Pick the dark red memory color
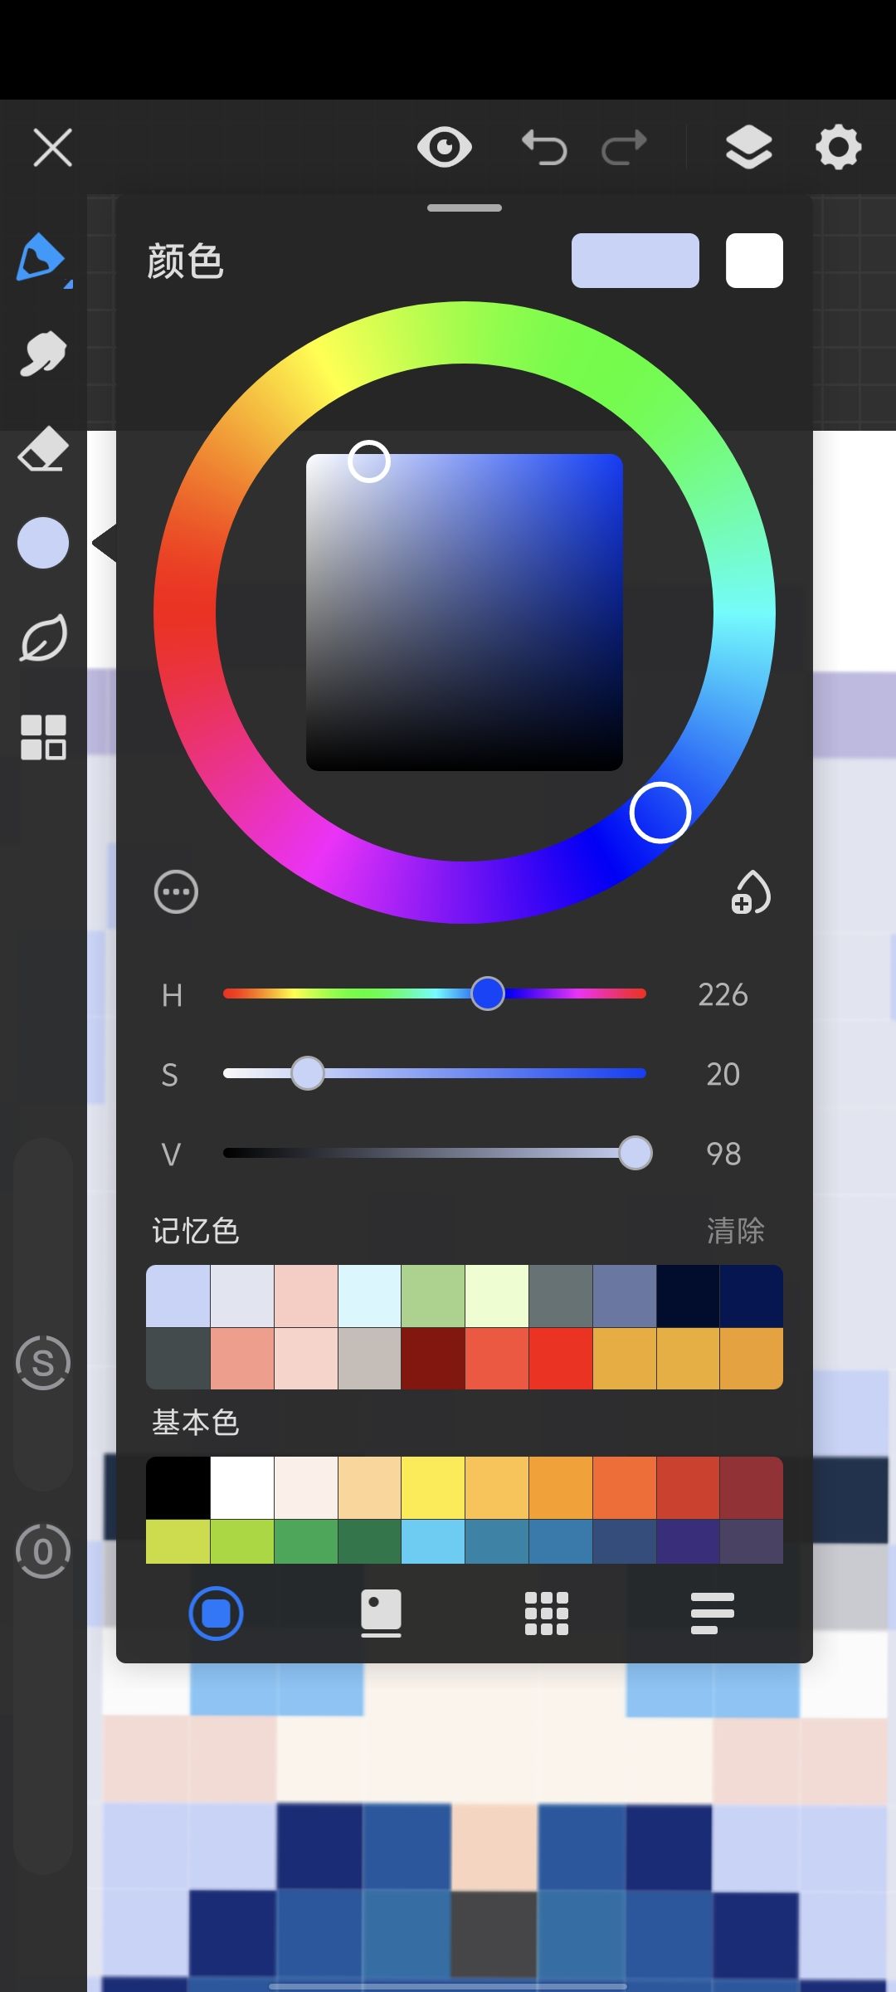The height and width of the screenshot is (1992, 896). (x=433, y=1359)
